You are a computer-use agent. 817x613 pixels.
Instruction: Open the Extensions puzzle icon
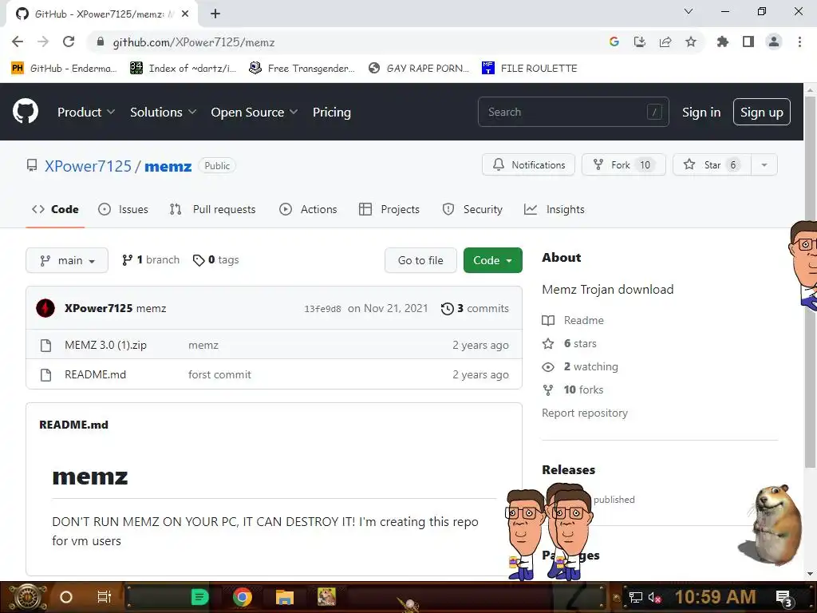723,42
